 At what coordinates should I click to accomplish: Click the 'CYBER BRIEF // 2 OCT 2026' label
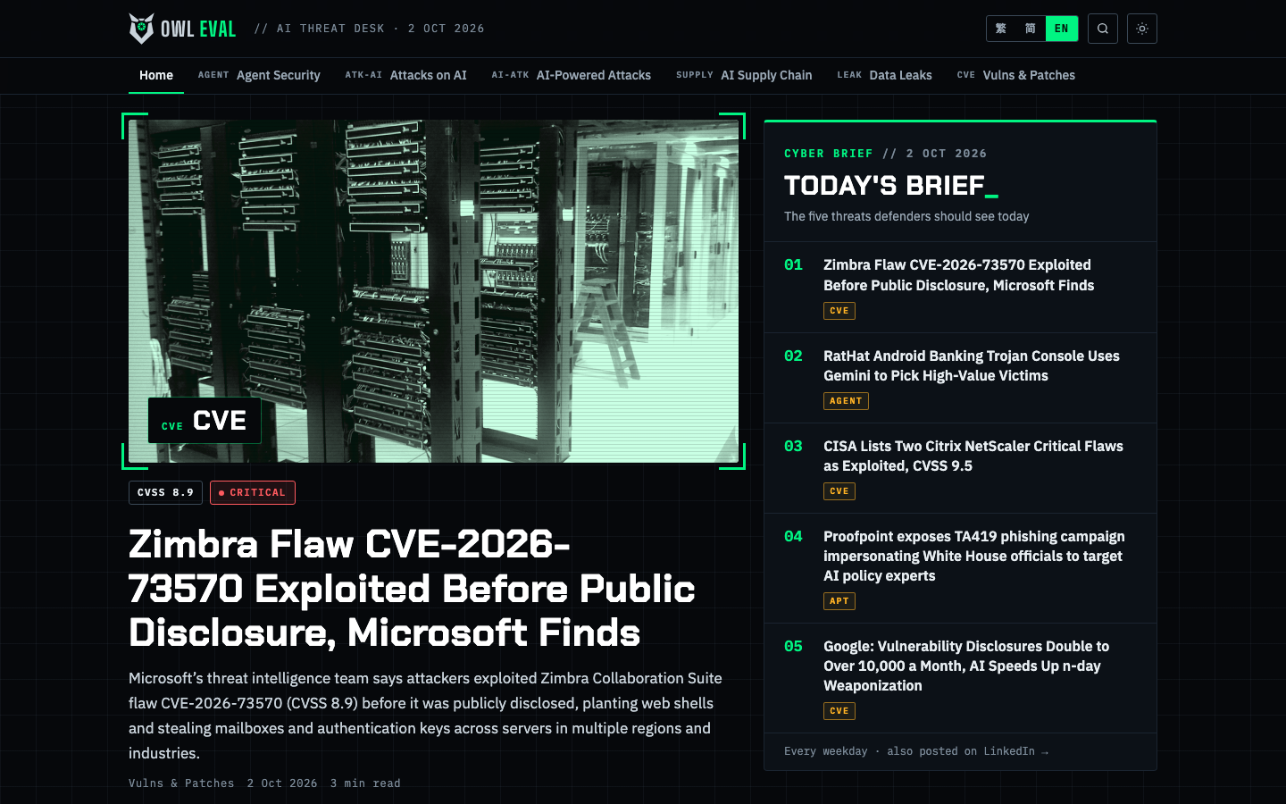pyautogui.click(x=885, y=154)
